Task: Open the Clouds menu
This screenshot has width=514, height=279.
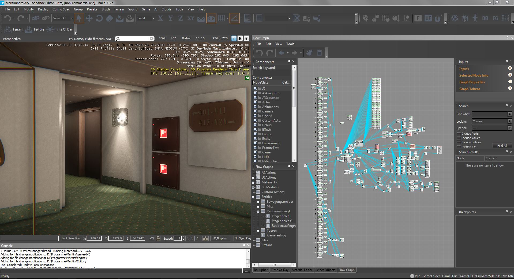Action: click(166, 9)
